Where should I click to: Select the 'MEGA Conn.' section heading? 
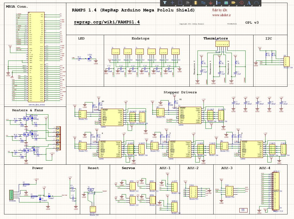(17, 7)
